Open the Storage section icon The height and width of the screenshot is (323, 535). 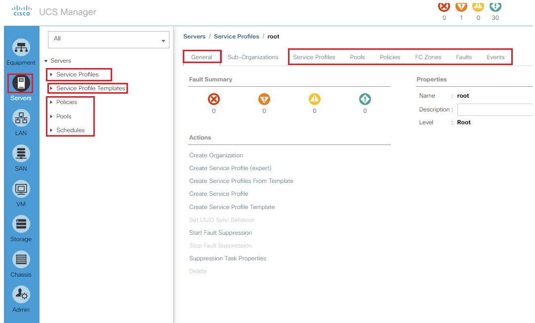click(x=21, y=224)
